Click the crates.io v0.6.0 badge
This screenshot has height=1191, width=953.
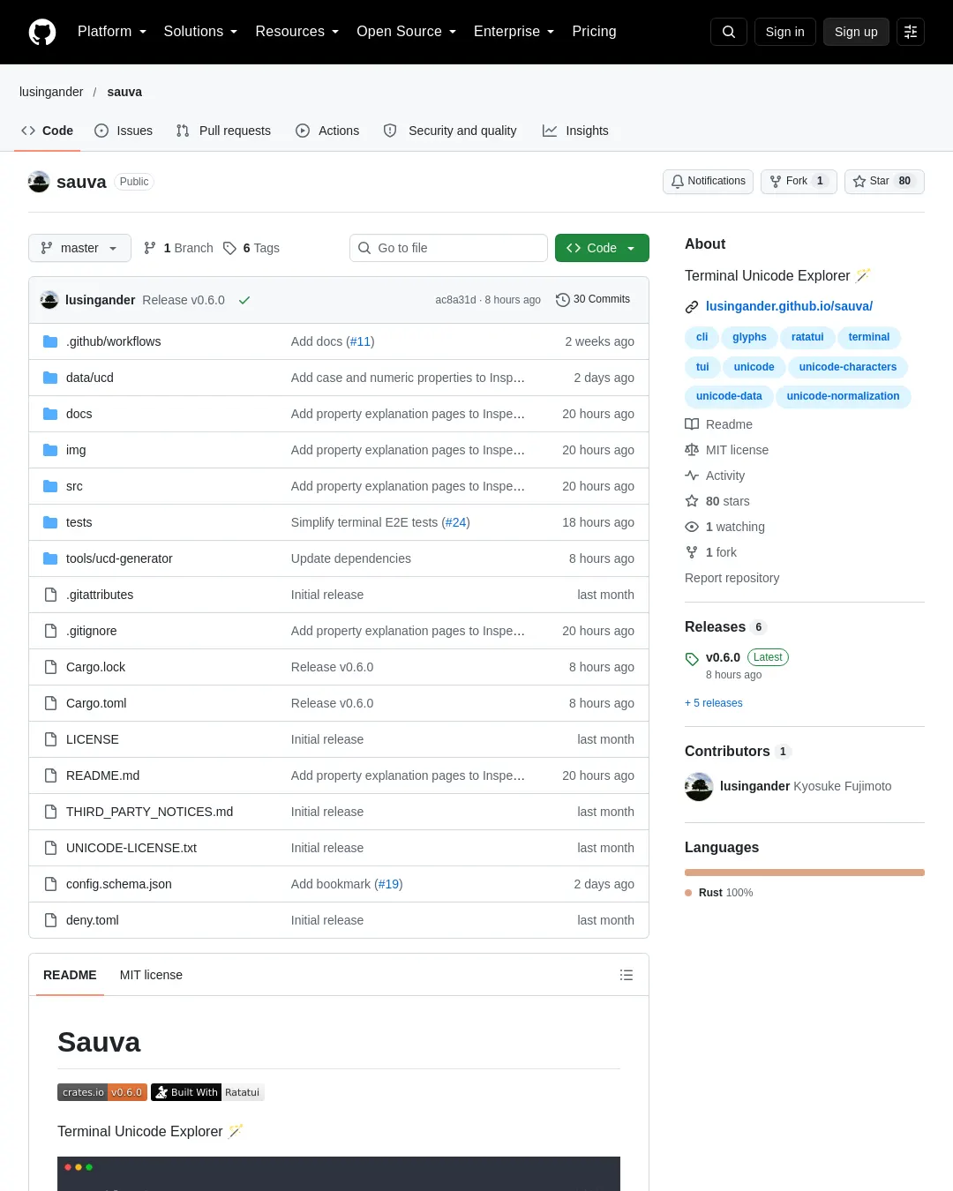coord(102,1092)
